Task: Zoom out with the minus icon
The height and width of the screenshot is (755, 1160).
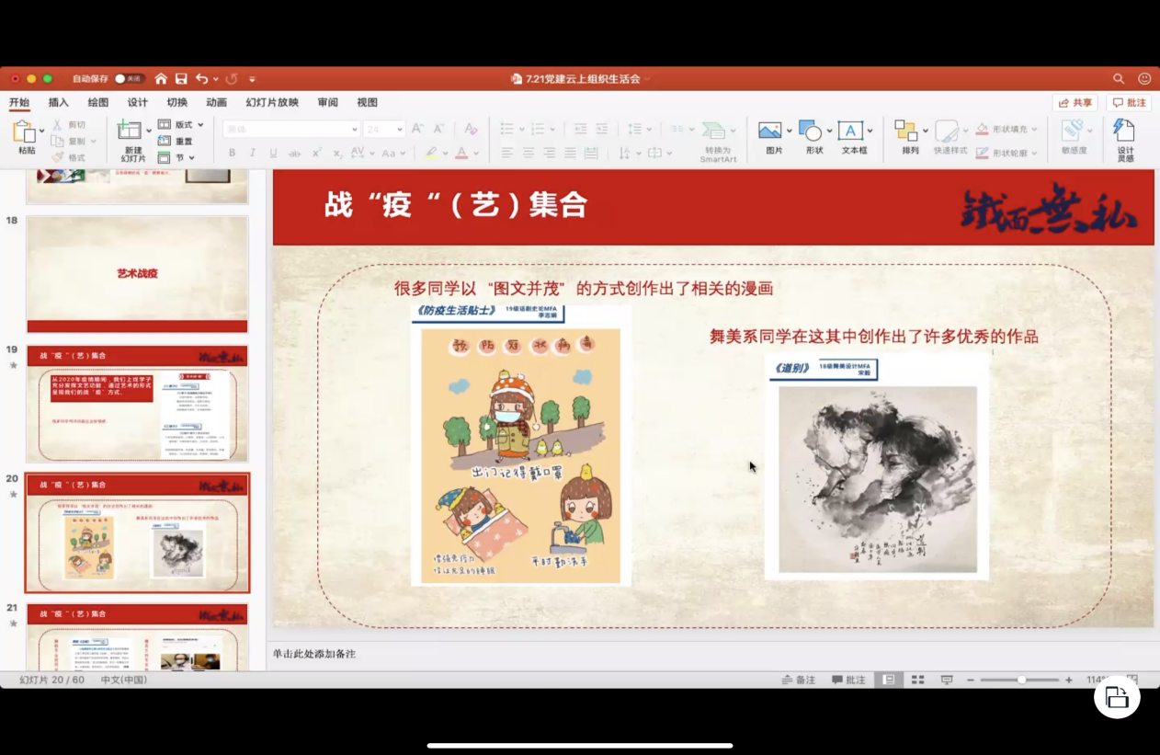Action: (971, 680)
